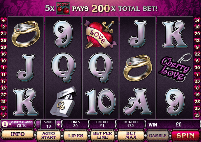Image resolution: width=201 pixels, height=142 pixels.
Task: Change coin value £0.10
Action: coord(17,124)
